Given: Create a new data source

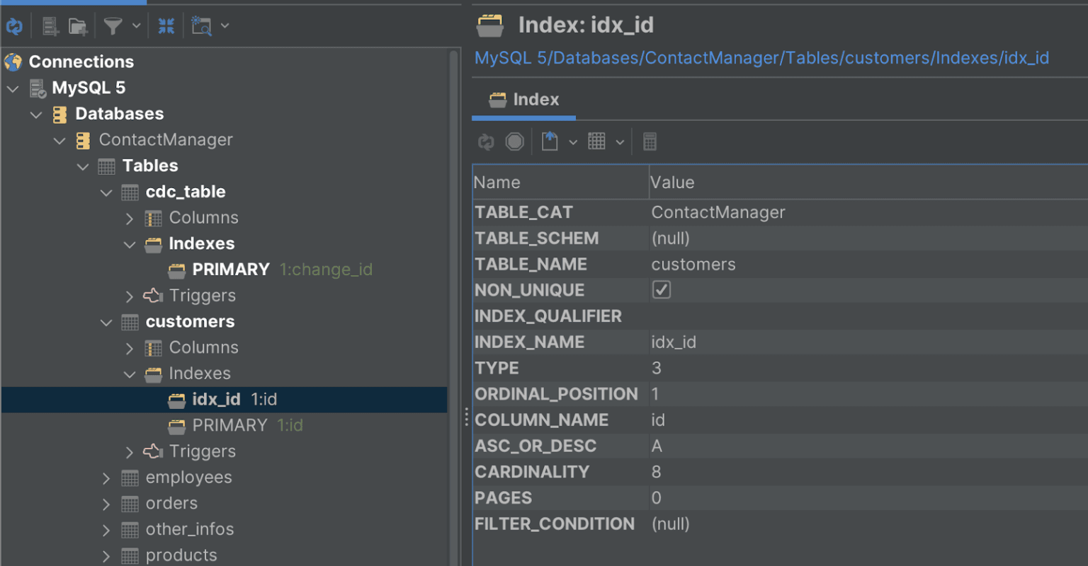Looking at the screenshot, I should [48, 25].
